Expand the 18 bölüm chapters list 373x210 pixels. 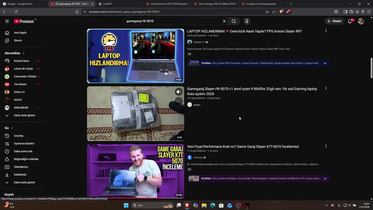[x=325, y=63]
